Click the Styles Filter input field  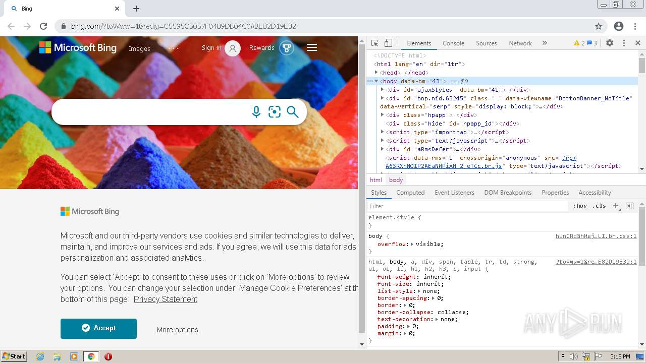[467, 206]
